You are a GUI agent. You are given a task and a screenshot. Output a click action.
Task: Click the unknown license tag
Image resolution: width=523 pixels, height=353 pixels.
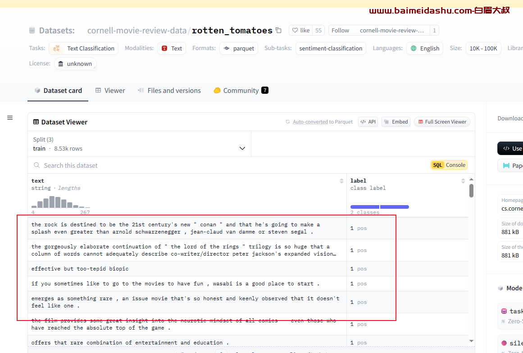[x=75, y=64]
